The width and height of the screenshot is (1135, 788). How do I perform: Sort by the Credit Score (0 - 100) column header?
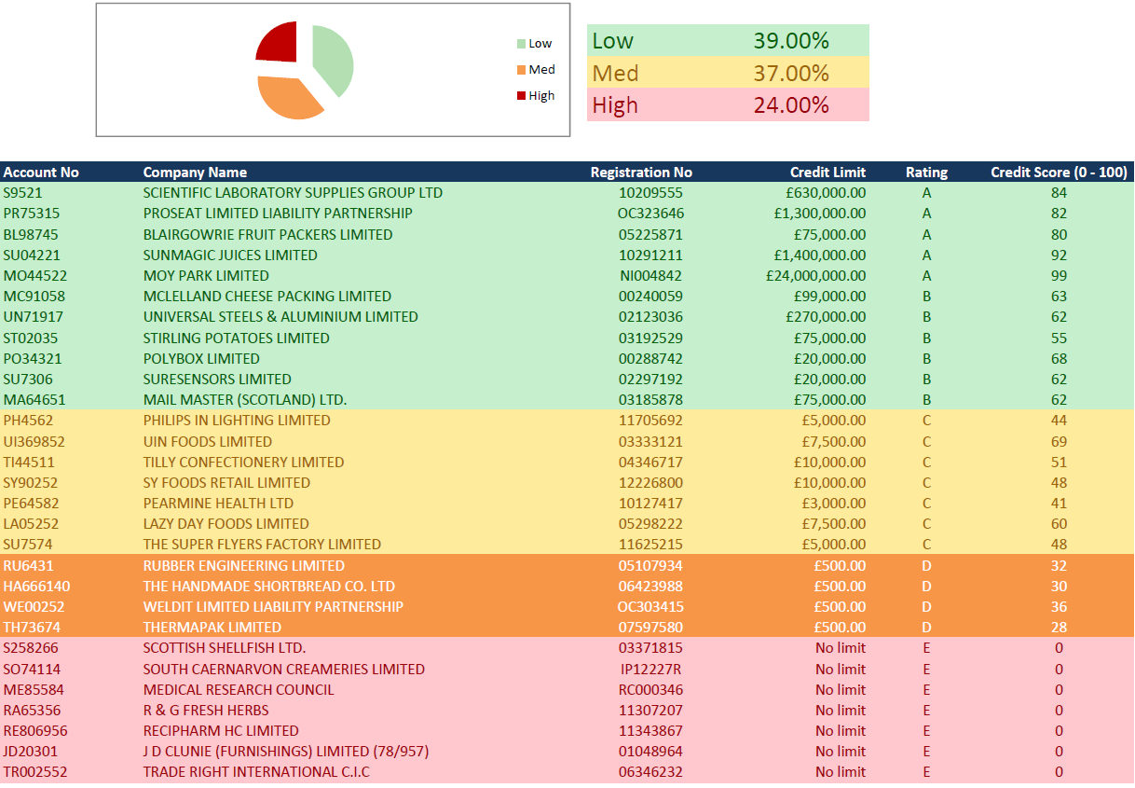click(1057, 172)
